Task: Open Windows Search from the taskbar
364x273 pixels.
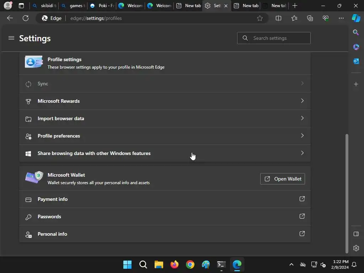Action: coord(143,264)
